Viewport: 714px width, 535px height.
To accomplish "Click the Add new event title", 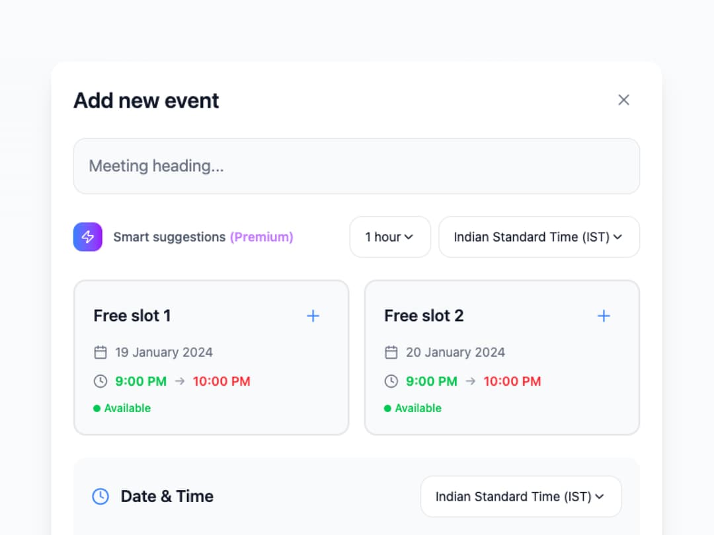I will [146, 100].
